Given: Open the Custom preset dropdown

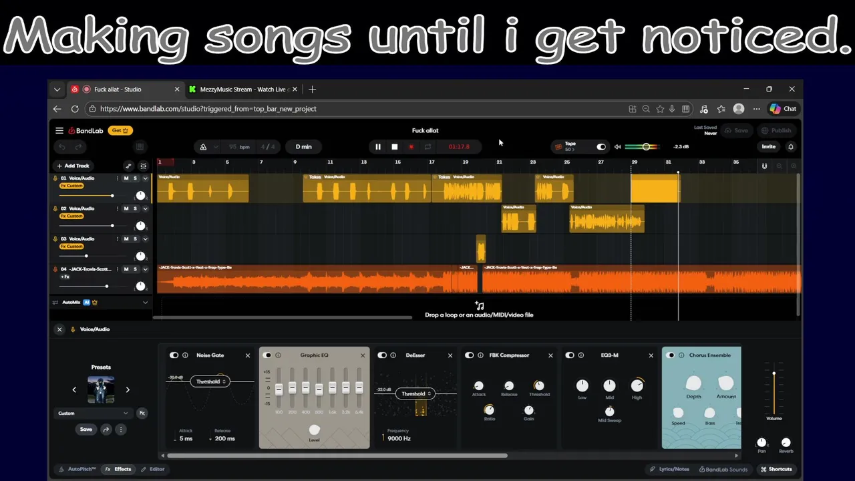Looking at the screenshot, I should (x=93, y=414).
